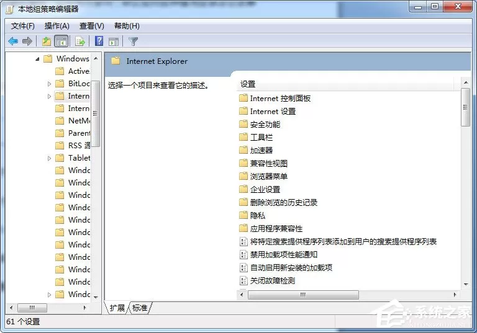Click settings list horizontal scrollbar thumb
This screenshot has width=477, height=333.
303,295
